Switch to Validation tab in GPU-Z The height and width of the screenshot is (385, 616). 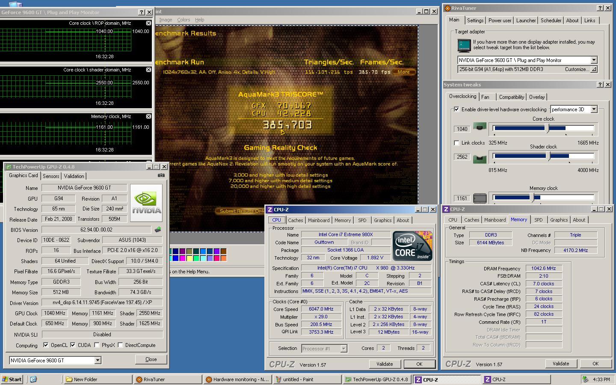tap(74, 176)
